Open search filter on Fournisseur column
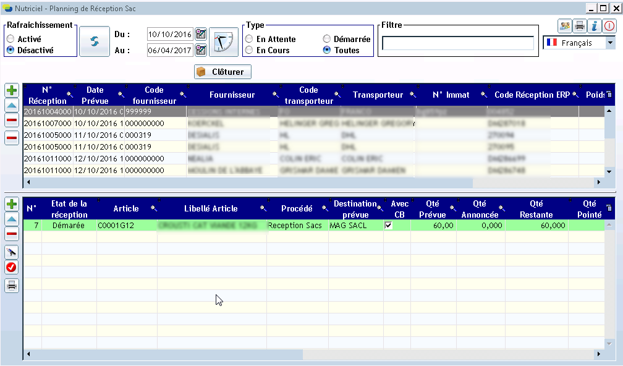Viewport: 623px width, 366px height. click(275, 95)
